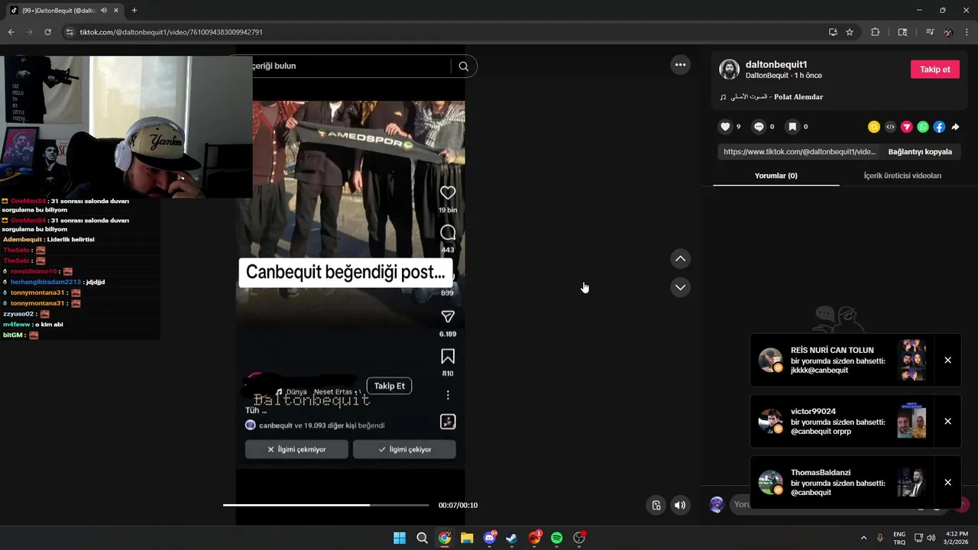Toggle the auto-scroll icon beside the speaker
Screen dimensions: 978x550
pos(656,505)
